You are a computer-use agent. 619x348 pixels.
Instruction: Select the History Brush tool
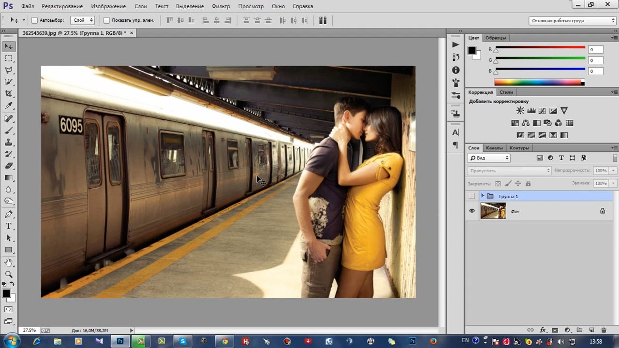pos(9,154)
